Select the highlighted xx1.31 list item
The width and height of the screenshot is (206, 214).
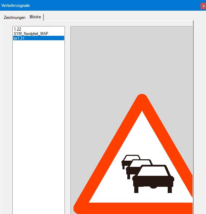pyautogui.click(x=38, y=38)
